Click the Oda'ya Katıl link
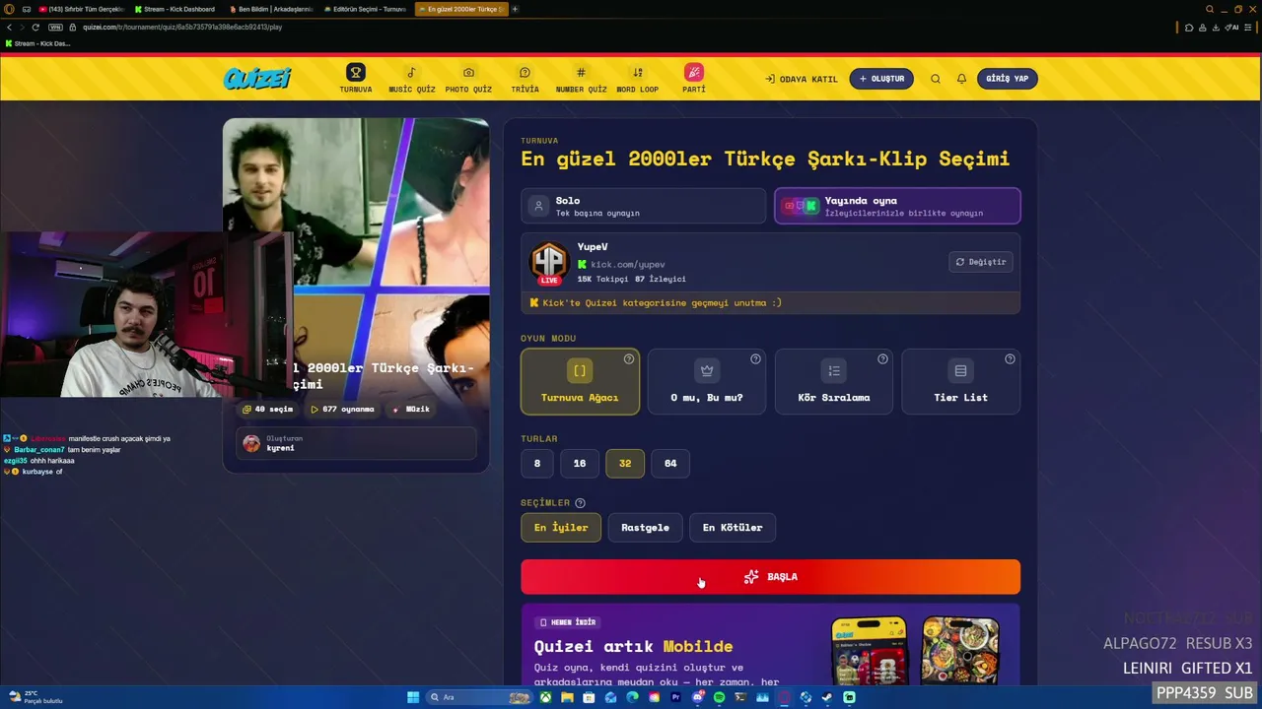 tap(802, 79)
